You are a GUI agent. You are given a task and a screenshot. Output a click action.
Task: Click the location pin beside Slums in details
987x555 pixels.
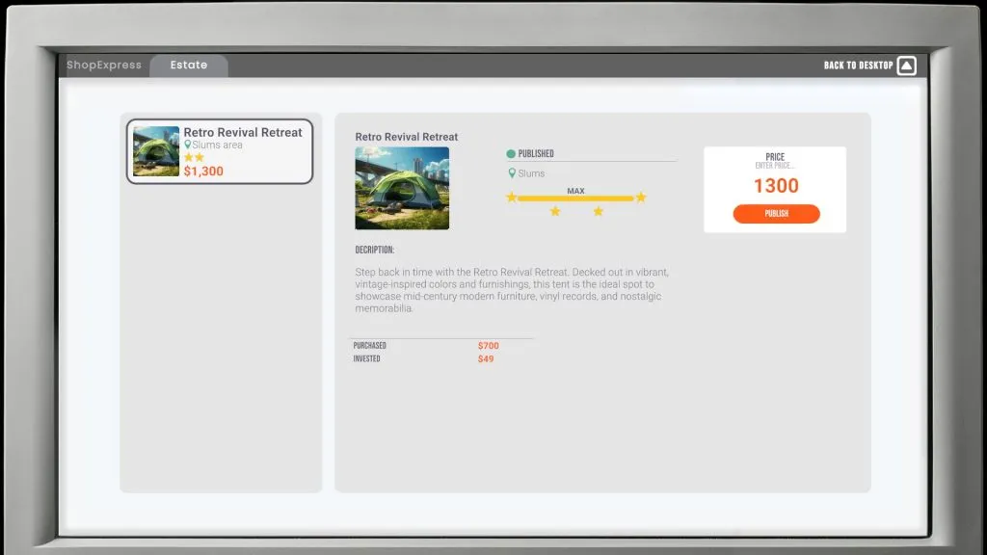point(512,173)
